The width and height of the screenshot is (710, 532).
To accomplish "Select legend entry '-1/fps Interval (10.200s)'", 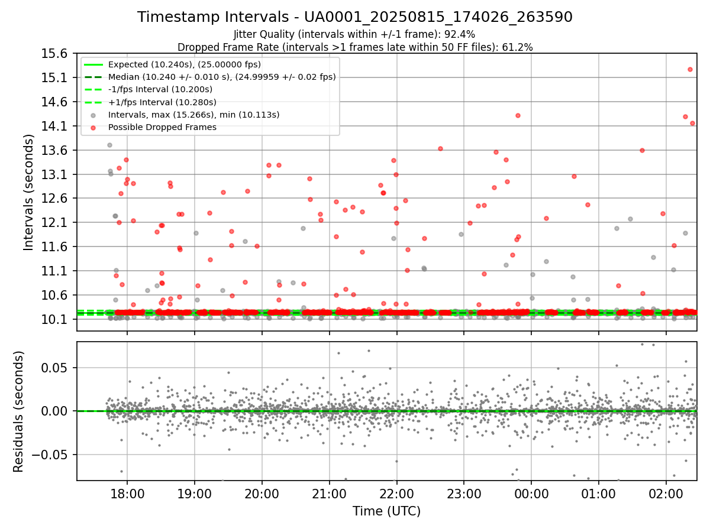I will (x=160, y=89).
